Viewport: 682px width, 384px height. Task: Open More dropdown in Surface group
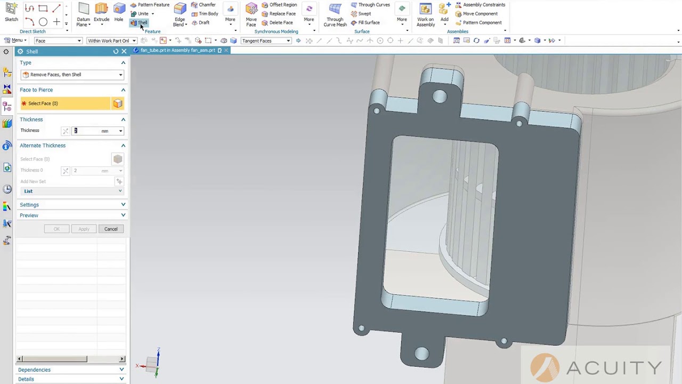(x=402, y=14)
